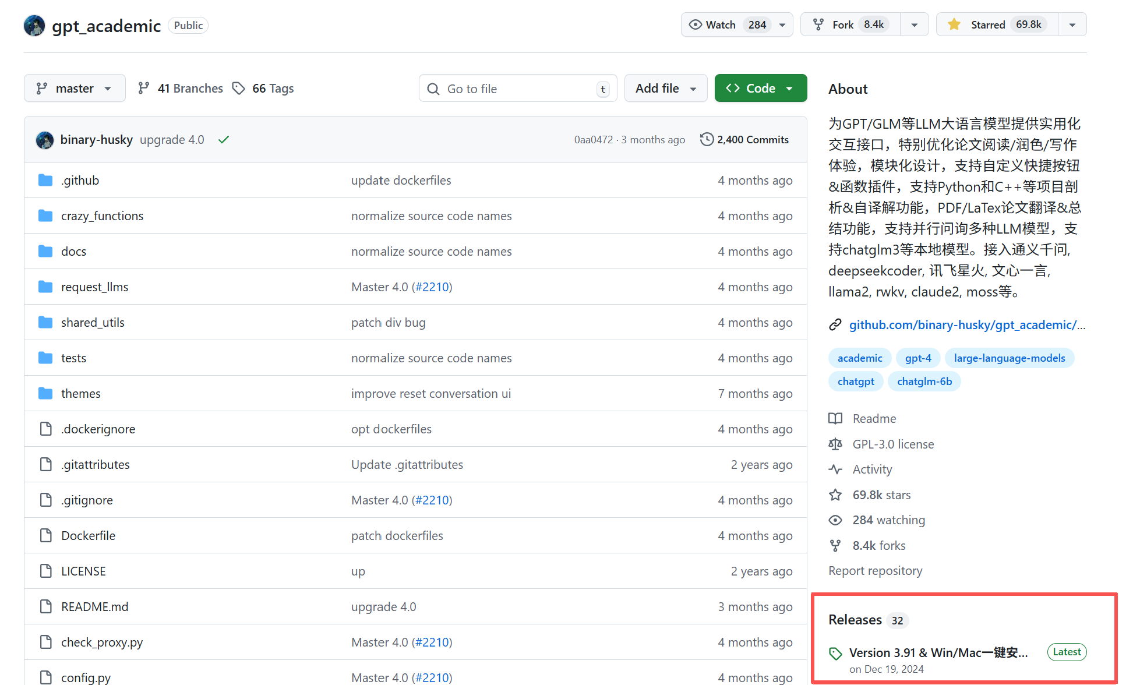The image size is (1140, 685).
Task: Expand the green Code dropdown
Action: (x=760, y=89)
